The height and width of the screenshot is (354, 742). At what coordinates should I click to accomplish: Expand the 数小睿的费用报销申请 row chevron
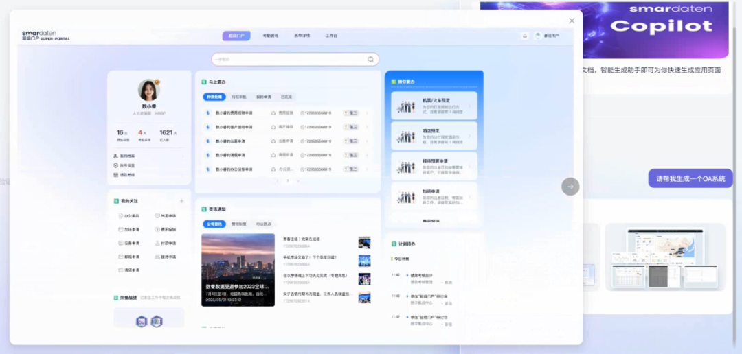point(367,113)
